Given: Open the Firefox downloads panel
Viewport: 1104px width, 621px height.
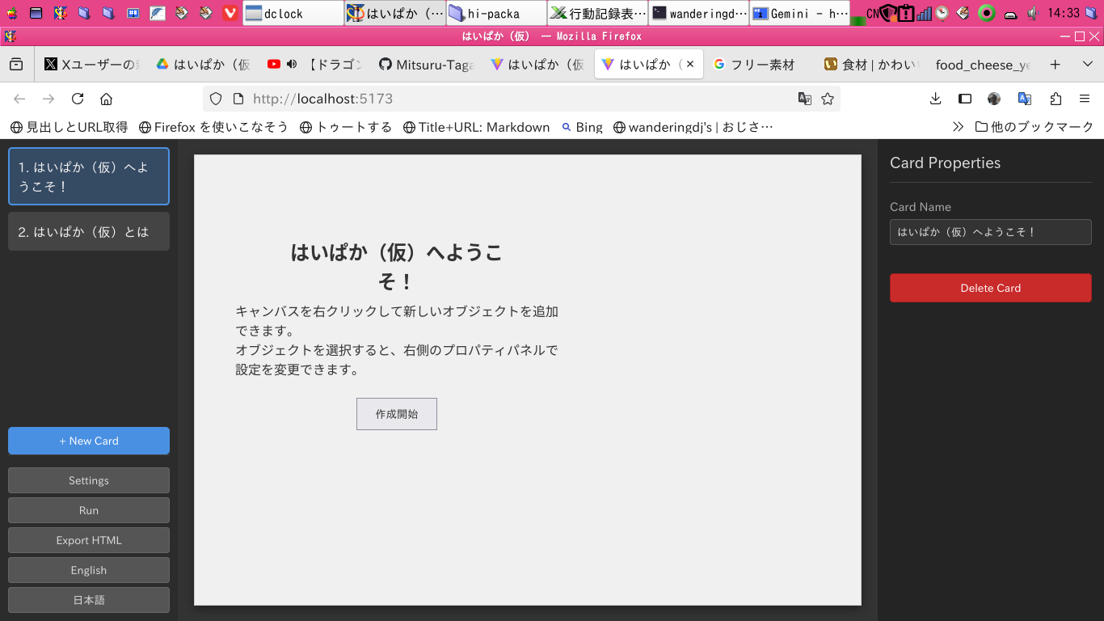Looking at the screenshot, I should [936, 99].
